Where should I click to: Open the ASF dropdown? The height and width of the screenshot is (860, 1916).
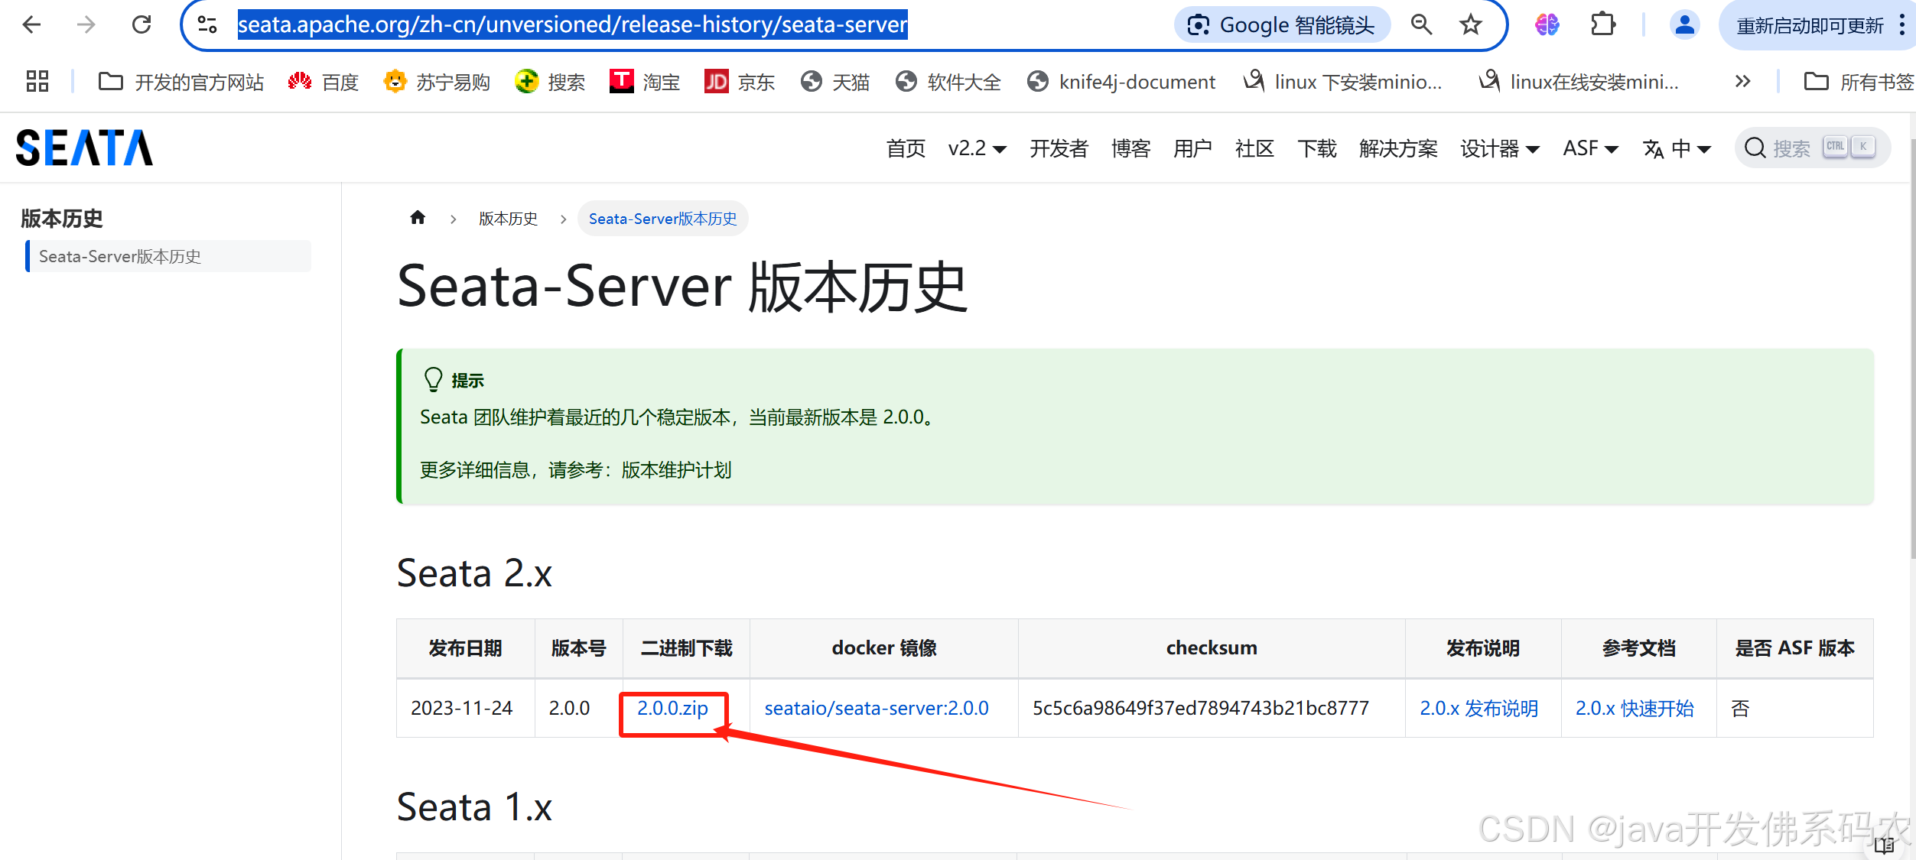(1589, 148)
